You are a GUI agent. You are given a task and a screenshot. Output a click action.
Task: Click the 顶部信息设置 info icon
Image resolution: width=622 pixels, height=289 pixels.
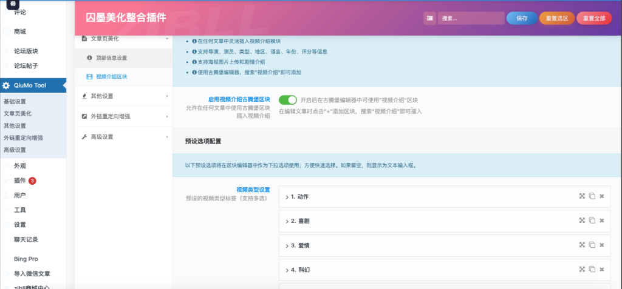click(89, 58)
